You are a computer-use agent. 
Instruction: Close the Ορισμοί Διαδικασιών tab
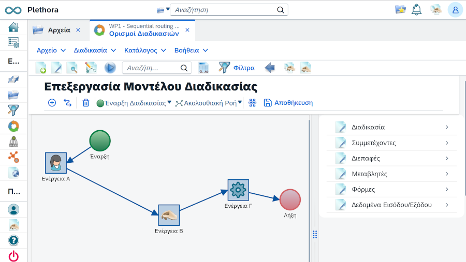point(187,30)
